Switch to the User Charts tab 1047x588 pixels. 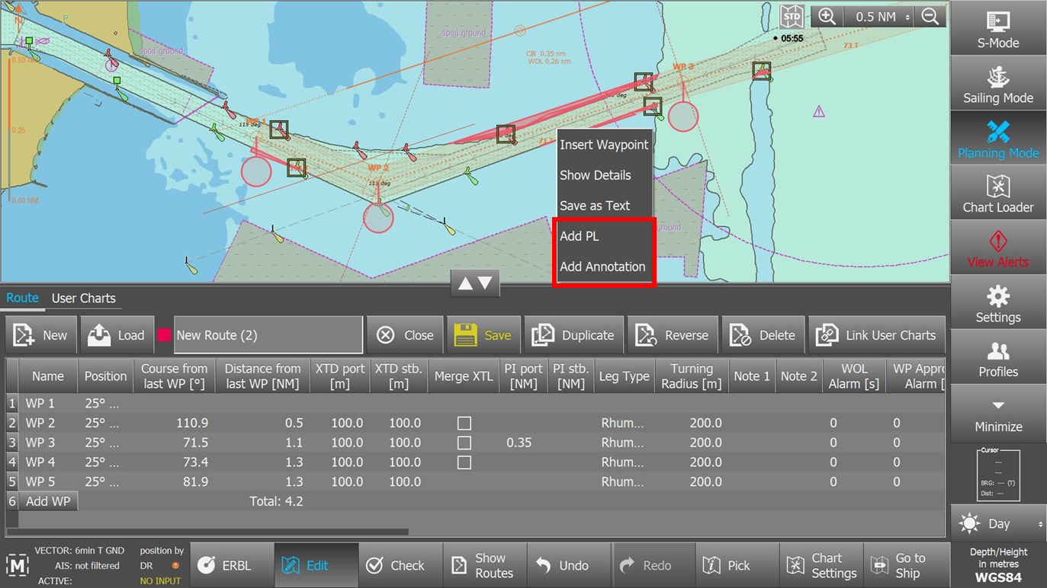click(x=84, y=299)
